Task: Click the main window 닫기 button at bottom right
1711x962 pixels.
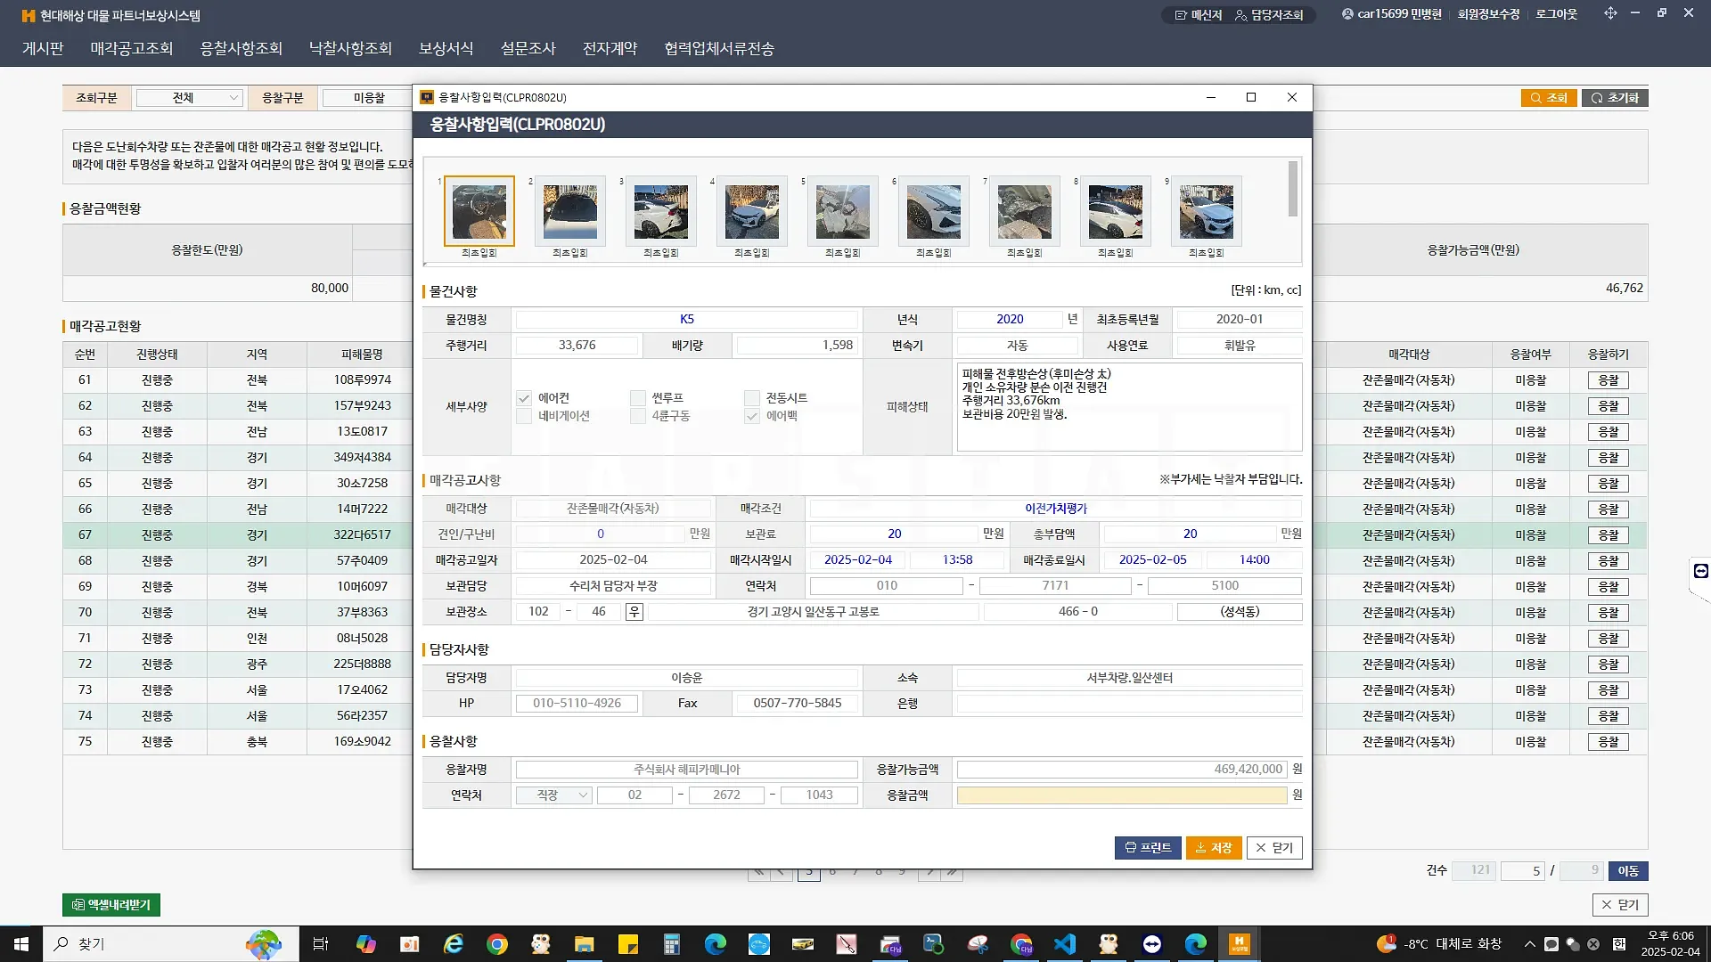Action: tap(1620, 905)
